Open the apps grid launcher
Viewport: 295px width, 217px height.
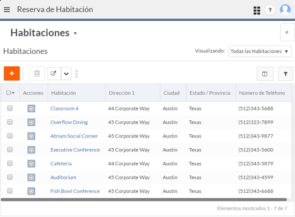256,10
